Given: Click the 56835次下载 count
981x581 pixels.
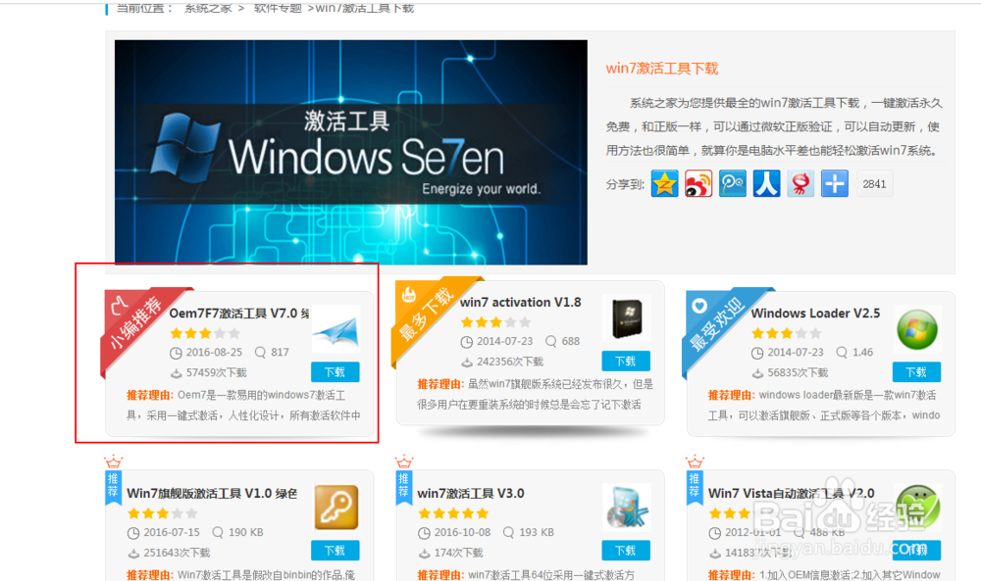Looking at the screenshot, I should 798,373.
